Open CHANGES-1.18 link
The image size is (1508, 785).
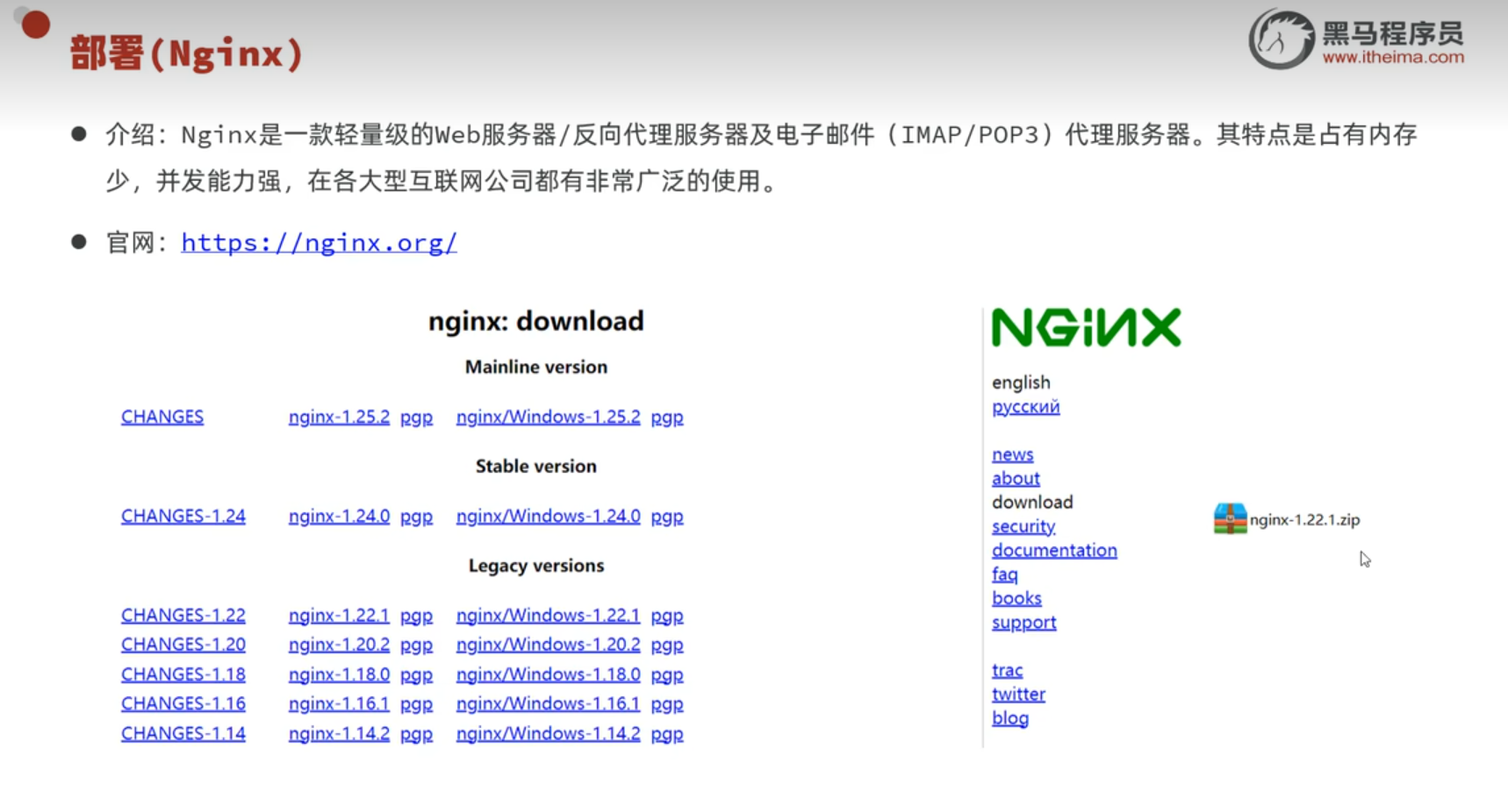click(x=183, y=674)
